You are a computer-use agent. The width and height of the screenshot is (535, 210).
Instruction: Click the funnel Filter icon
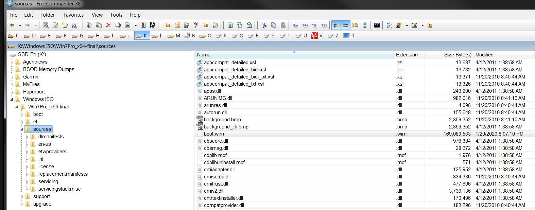pyautogui.click(x=196, y=25)
